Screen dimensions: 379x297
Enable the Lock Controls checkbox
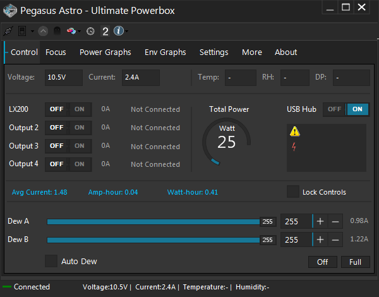pyautogui.click(x=293, y=192)
